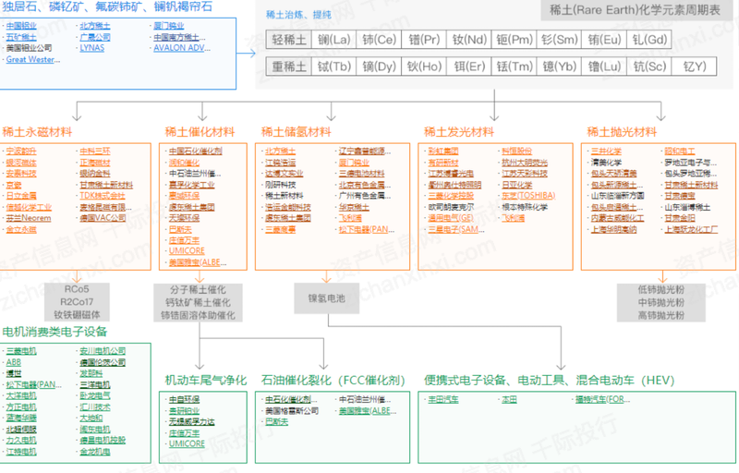Open the 上海跃龙化工厂 link
This screenshot has height=473, width=739.
691,229
